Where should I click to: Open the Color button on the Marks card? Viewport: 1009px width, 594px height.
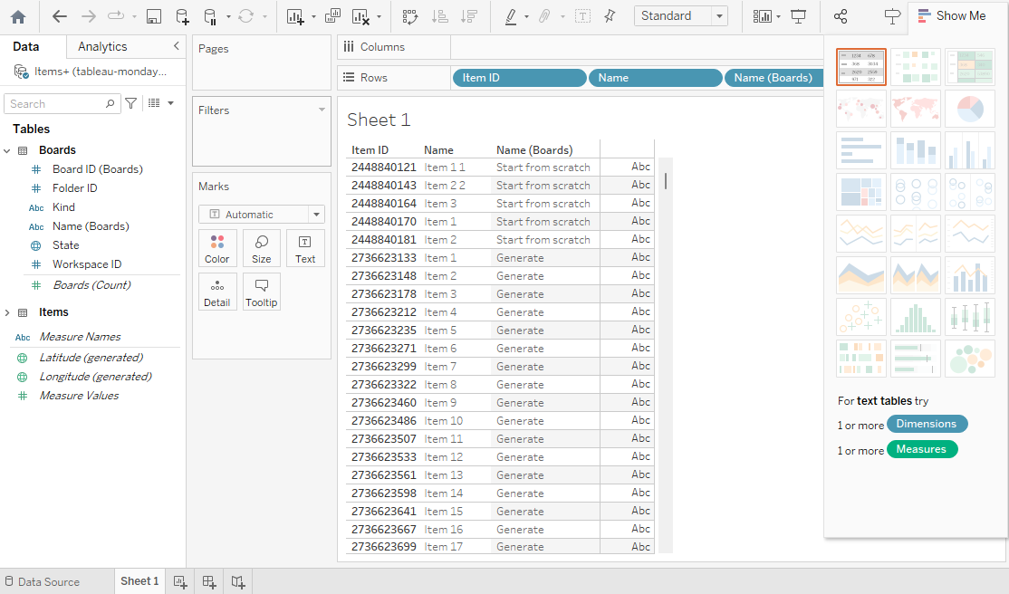(217, 247)
